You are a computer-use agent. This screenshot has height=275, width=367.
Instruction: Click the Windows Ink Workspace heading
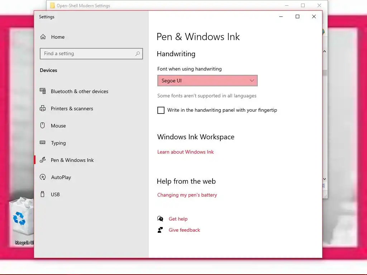pyautogui.click(x=196, y=137)
